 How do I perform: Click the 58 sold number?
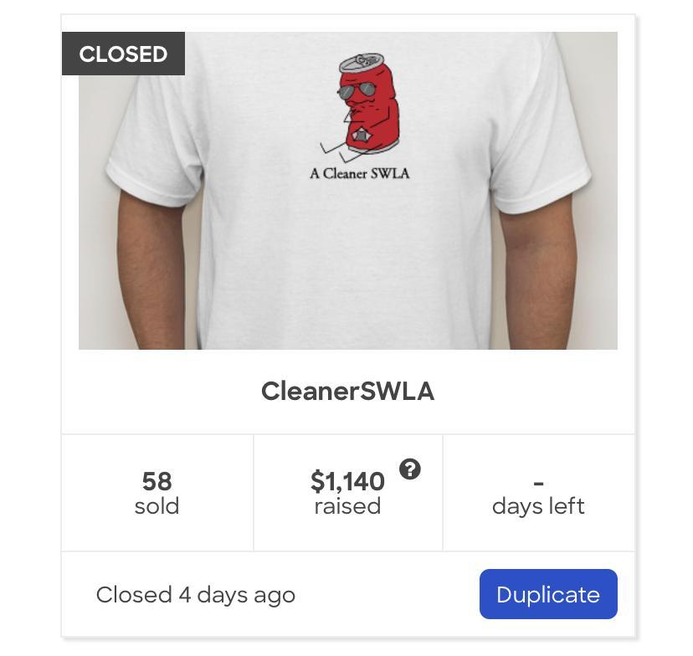[157, 481]
